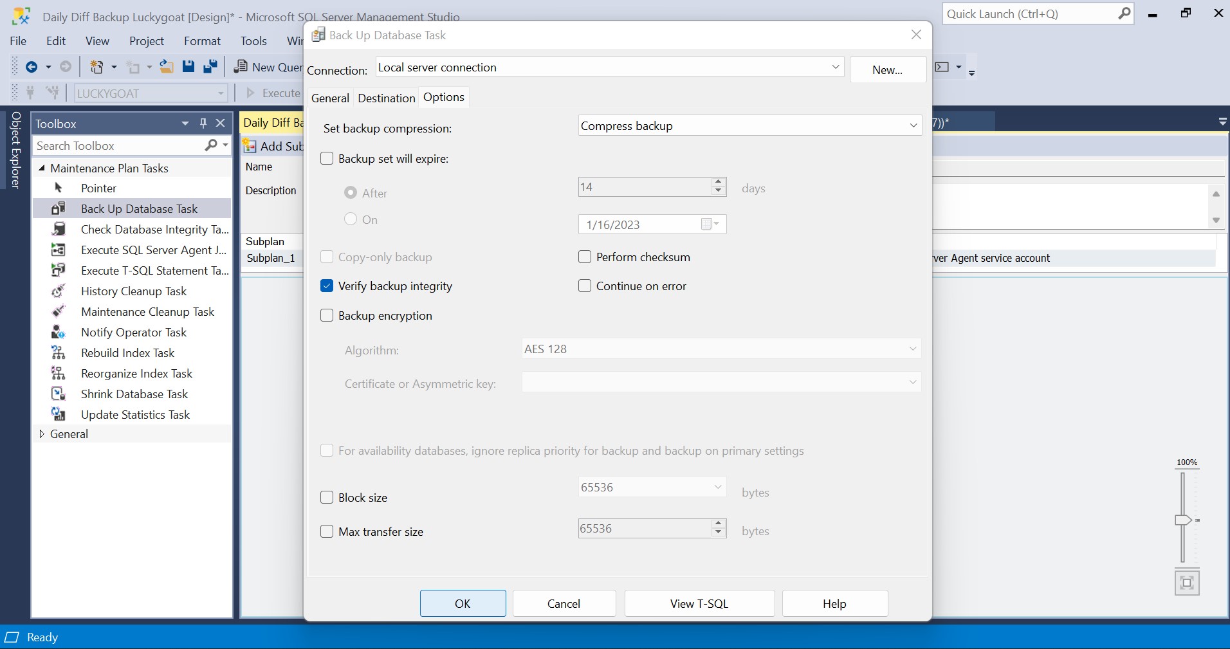Viewport: 1230px width, 649px height.
Task: Select the Rebuild Index Task icon
Action: [x=58, y=352]
